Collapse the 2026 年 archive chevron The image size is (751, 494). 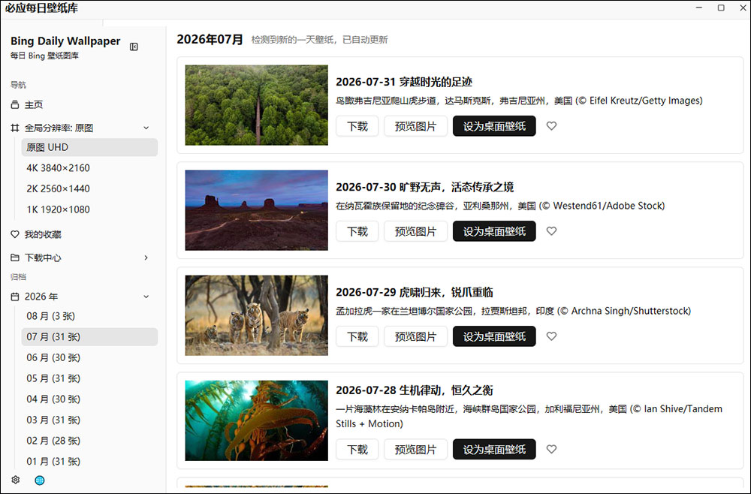pos(146,297)
